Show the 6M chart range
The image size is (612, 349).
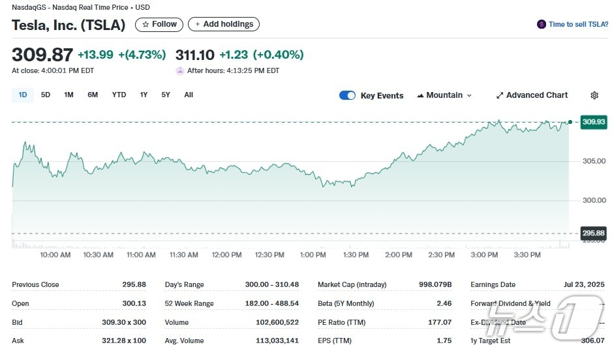(x=93, y=95)
